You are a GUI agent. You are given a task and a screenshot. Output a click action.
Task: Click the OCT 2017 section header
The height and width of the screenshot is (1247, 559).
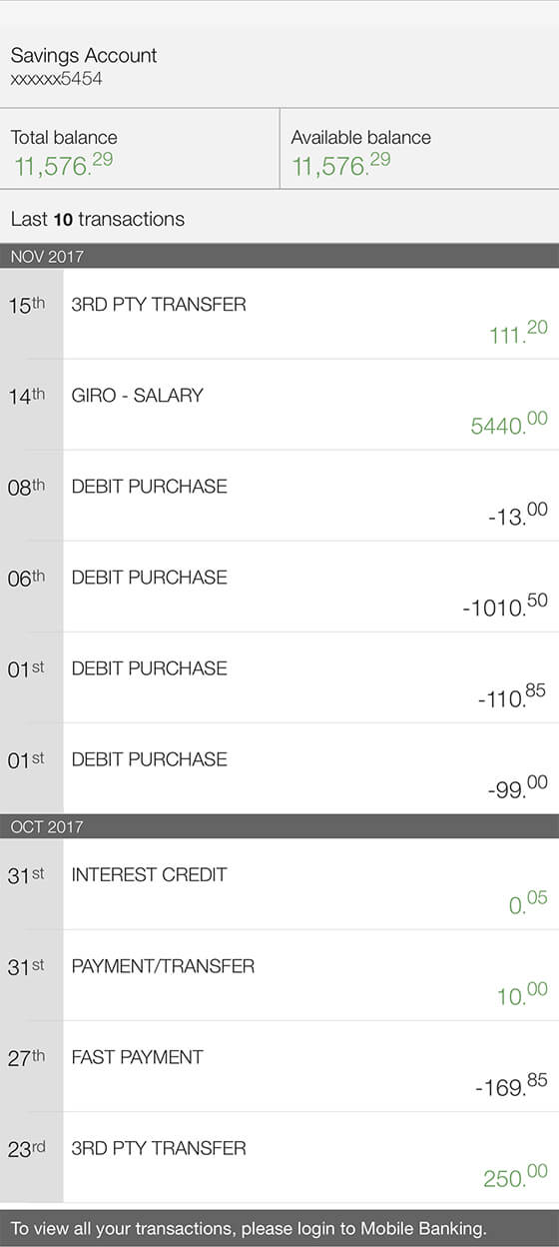click(x=279, y=826)
